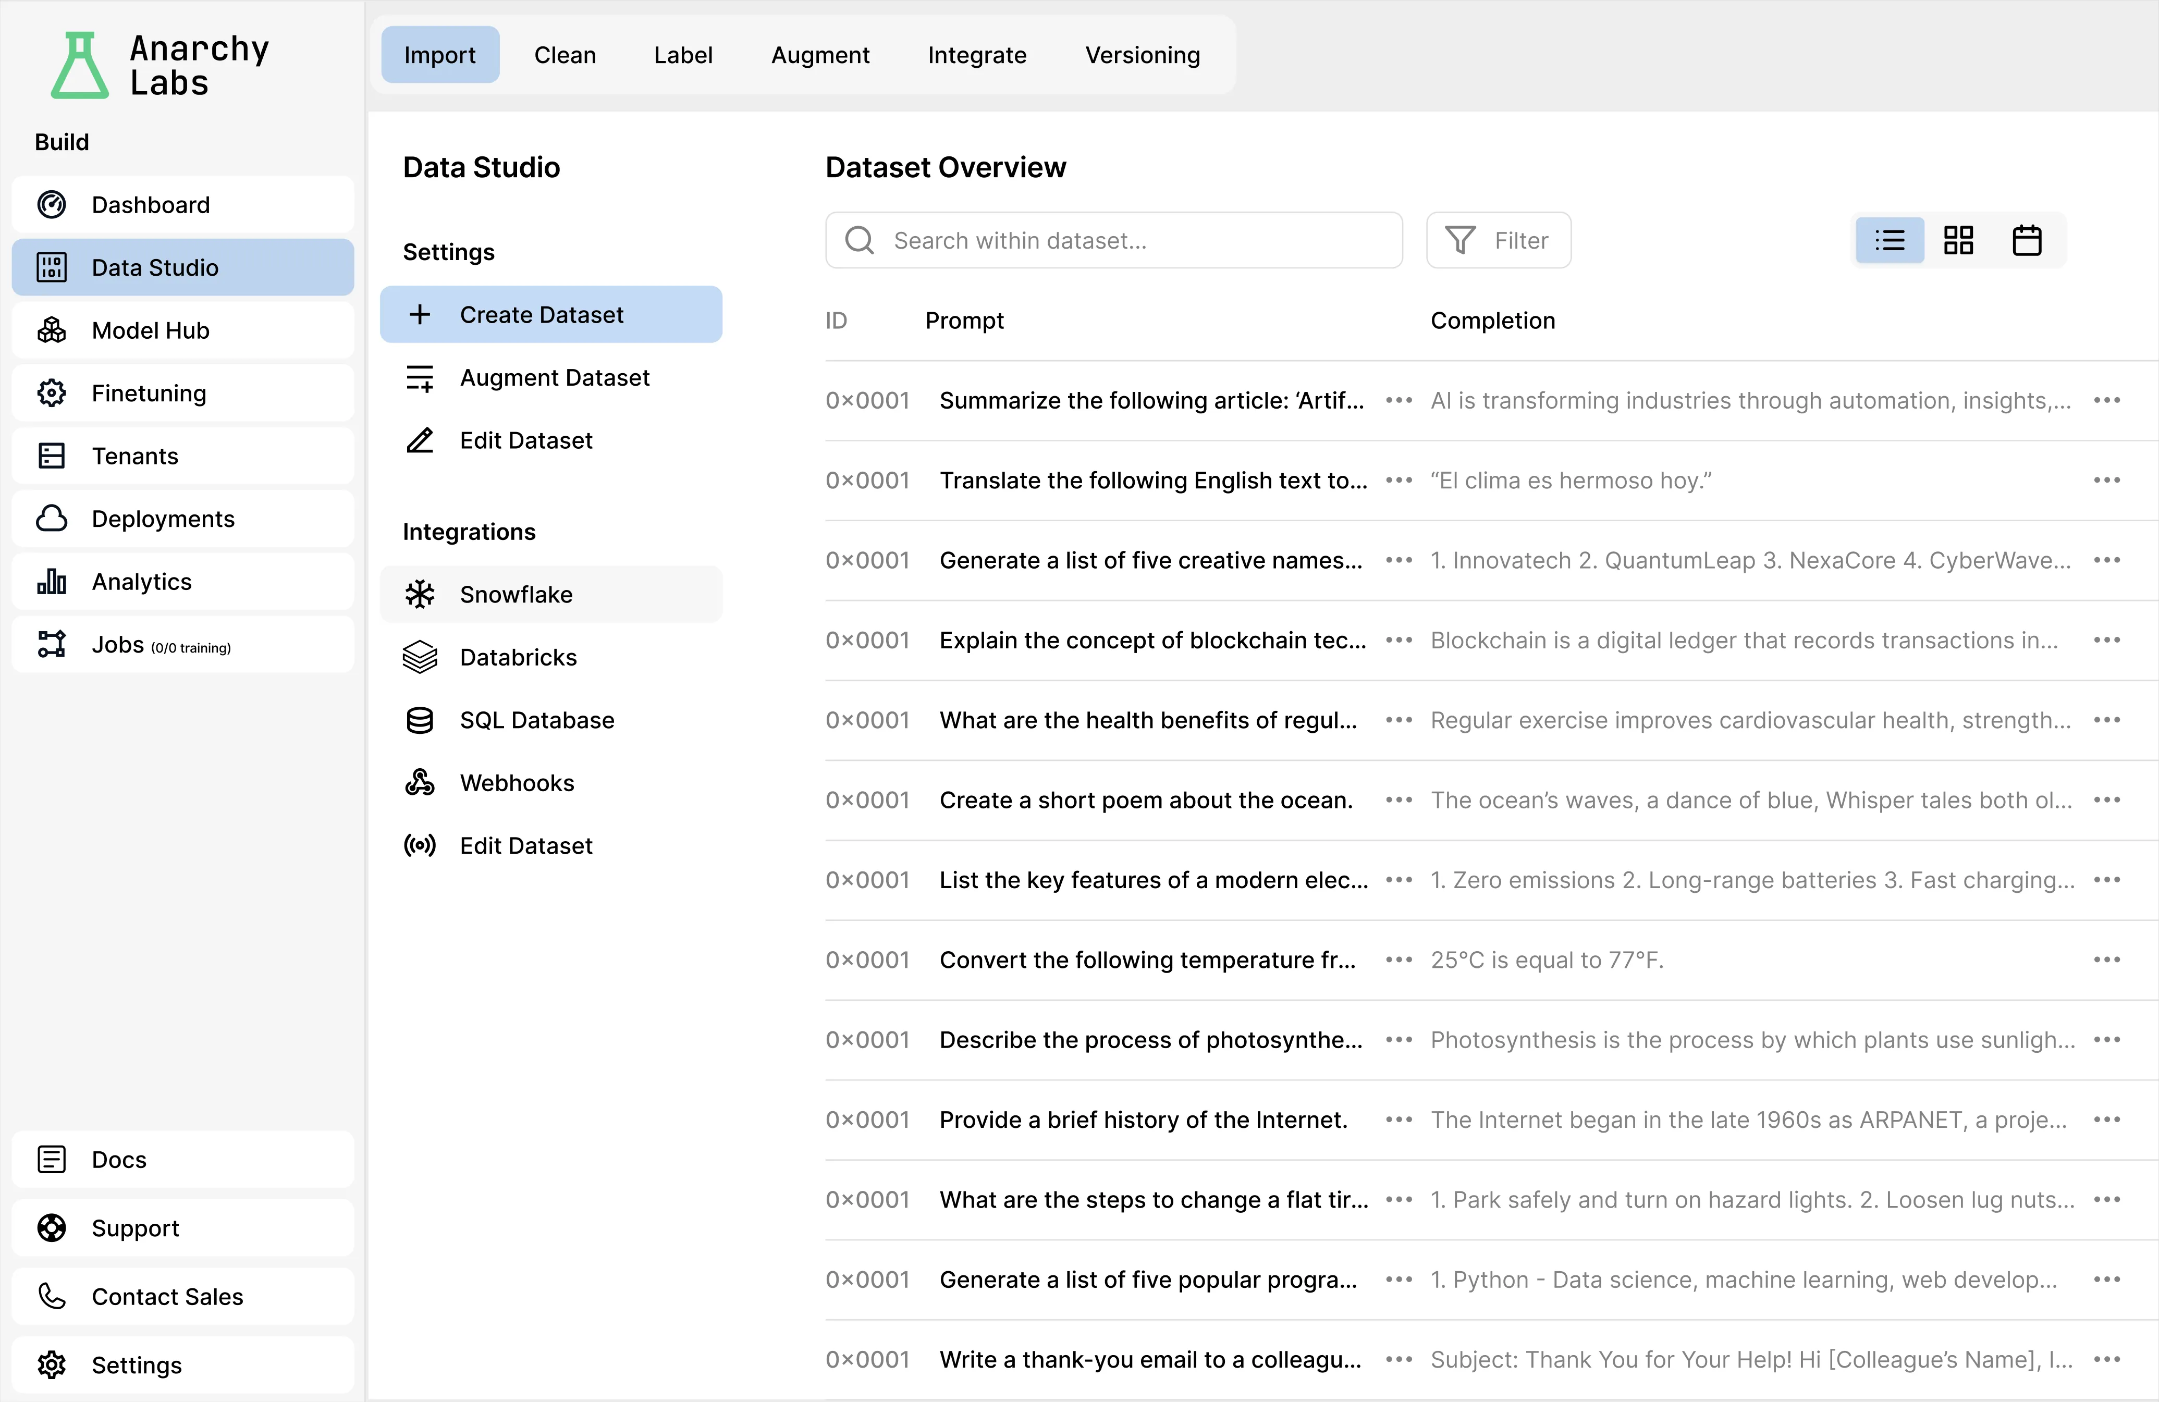This screenshot has height=1402, width=2159.
Task: Click completion 'Blockchain is a digital ledger'
Action: click(1745, 640)
